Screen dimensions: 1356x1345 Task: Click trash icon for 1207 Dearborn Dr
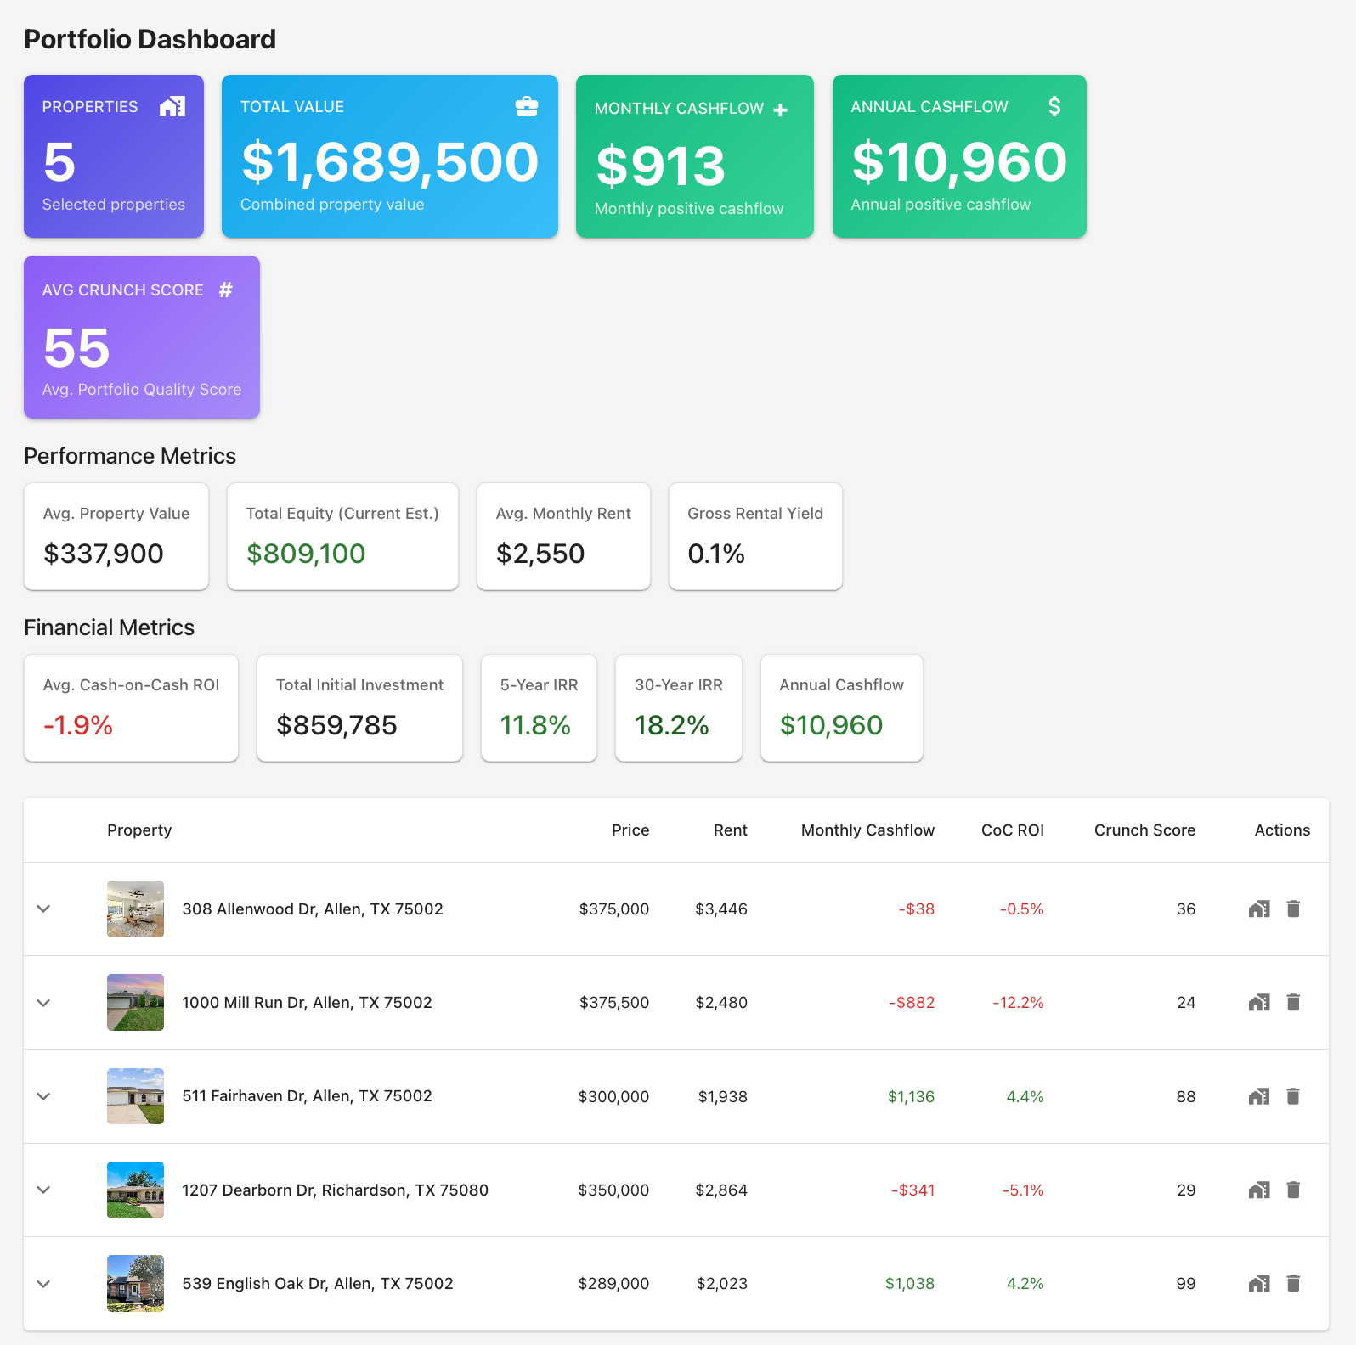pyautogui.click(x=1293, y=1190)
